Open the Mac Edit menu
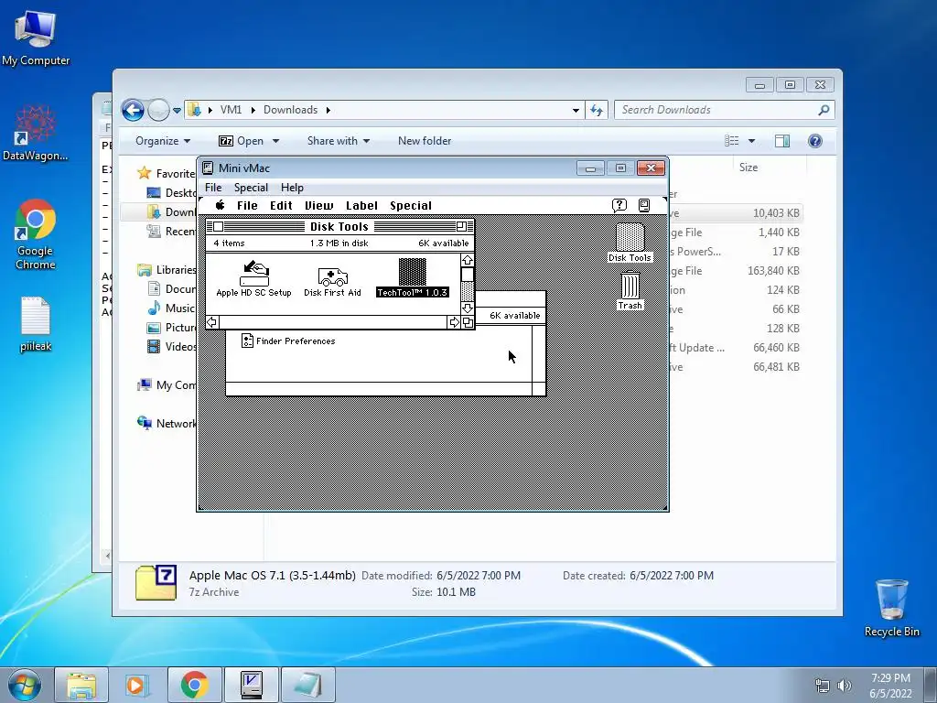This screenshot has width=937, height=703. [x=281, y=205]
